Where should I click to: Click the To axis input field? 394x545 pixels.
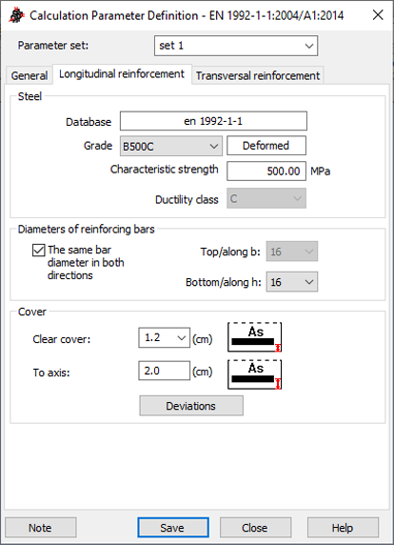165,371
